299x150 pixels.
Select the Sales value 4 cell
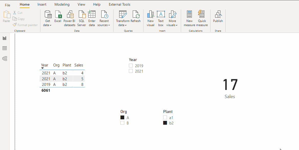82,73
